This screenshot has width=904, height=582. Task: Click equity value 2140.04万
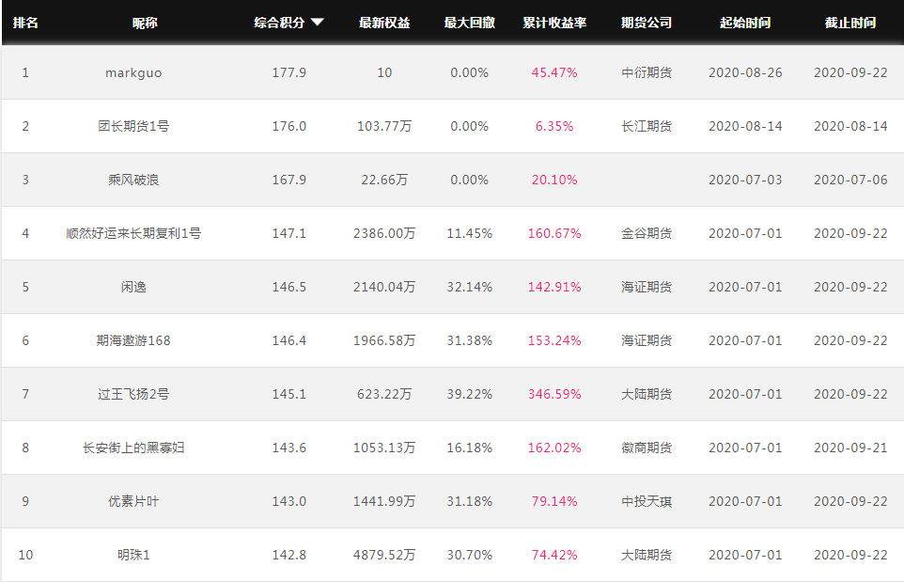point(384,288)
